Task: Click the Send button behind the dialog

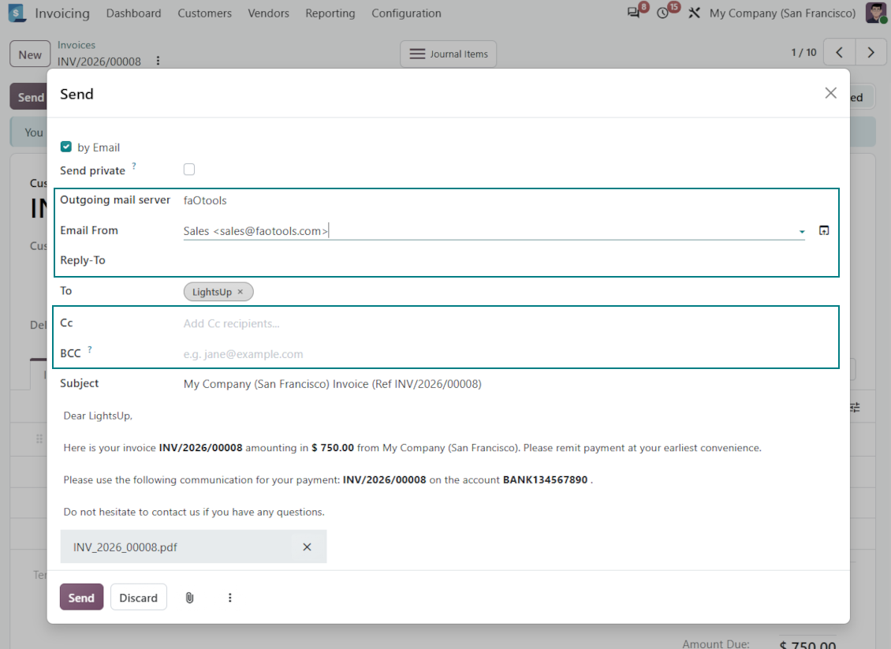Action: (x=28, y=97)
